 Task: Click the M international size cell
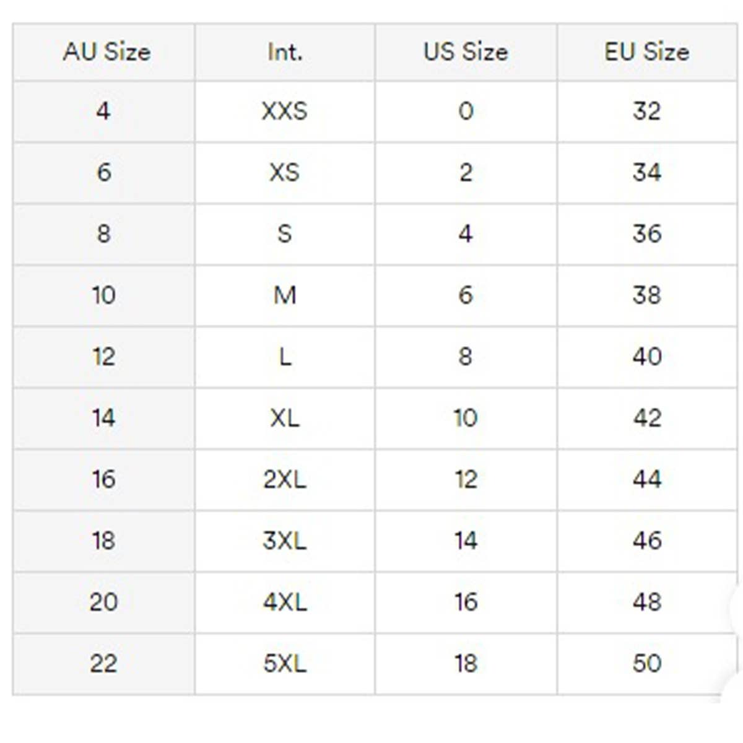point(285,295)
